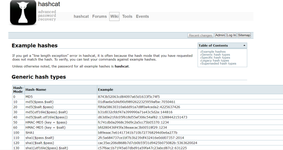Viewport: 283px width, 150px height.
Task: Click the example hash ending :7050461
Action: 137,102
